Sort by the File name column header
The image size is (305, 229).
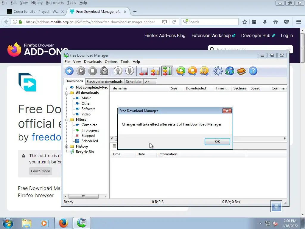(139, 88)
